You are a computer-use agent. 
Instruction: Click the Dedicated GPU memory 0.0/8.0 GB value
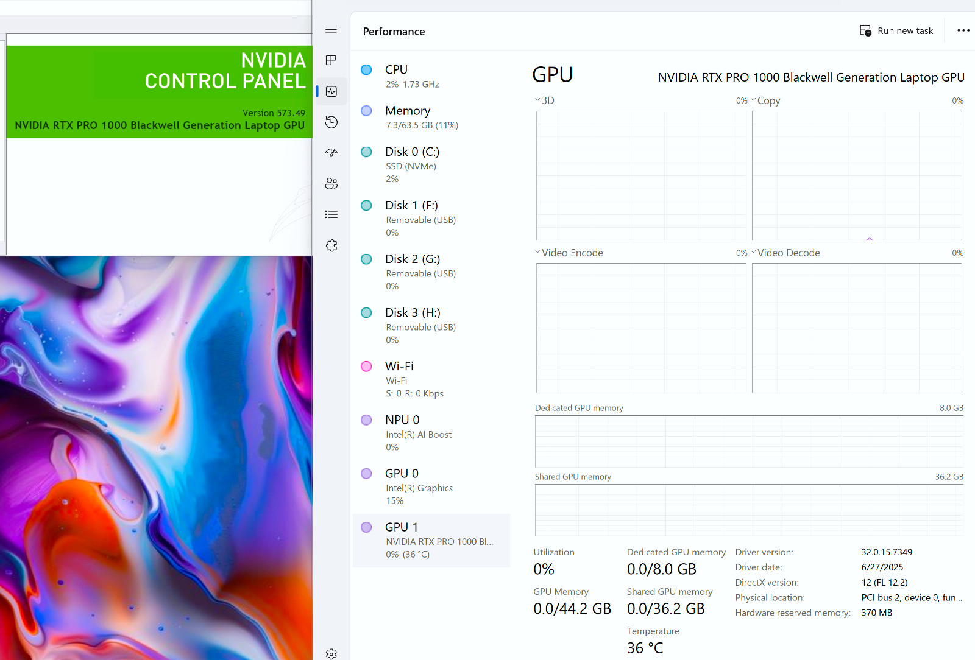click(661, 569)
